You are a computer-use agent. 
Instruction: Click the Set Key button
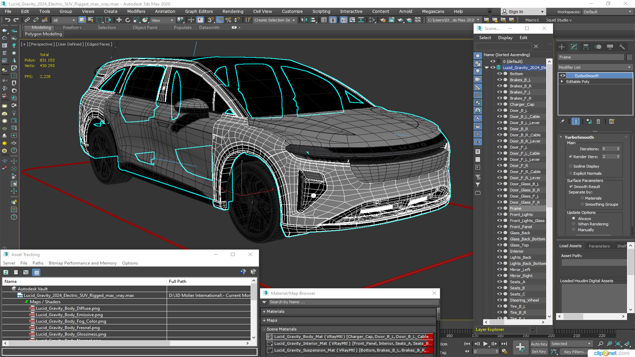pos(539,352)
